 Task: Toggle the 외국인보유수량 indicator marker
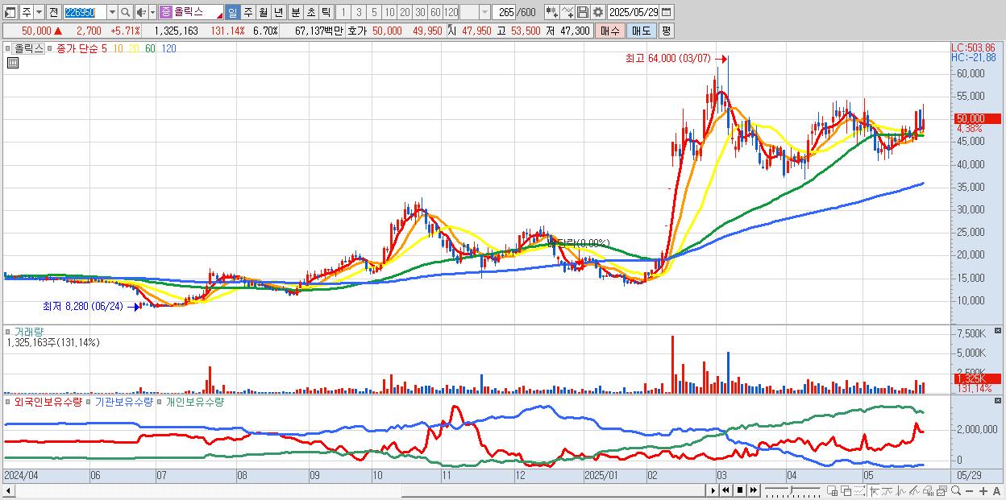pyautogui.click(x=8, y=400)
